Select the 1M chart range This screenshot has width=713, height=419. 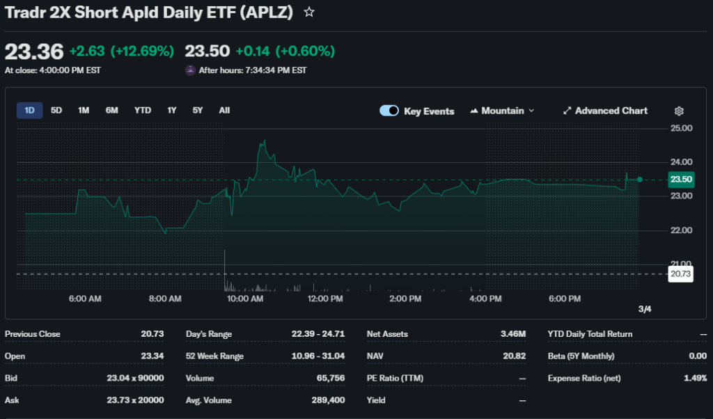coord(84,111)
